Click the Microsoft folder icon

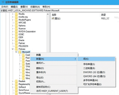(x=20, y=52)
